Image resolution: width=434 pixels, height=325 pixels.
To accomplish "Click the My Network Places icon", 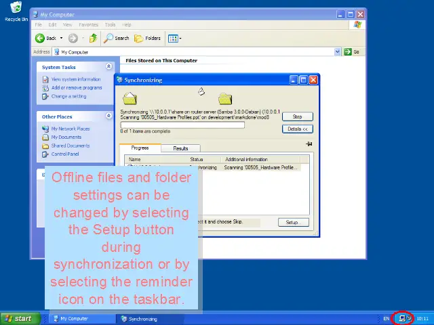I will click(x=45, y=129).
